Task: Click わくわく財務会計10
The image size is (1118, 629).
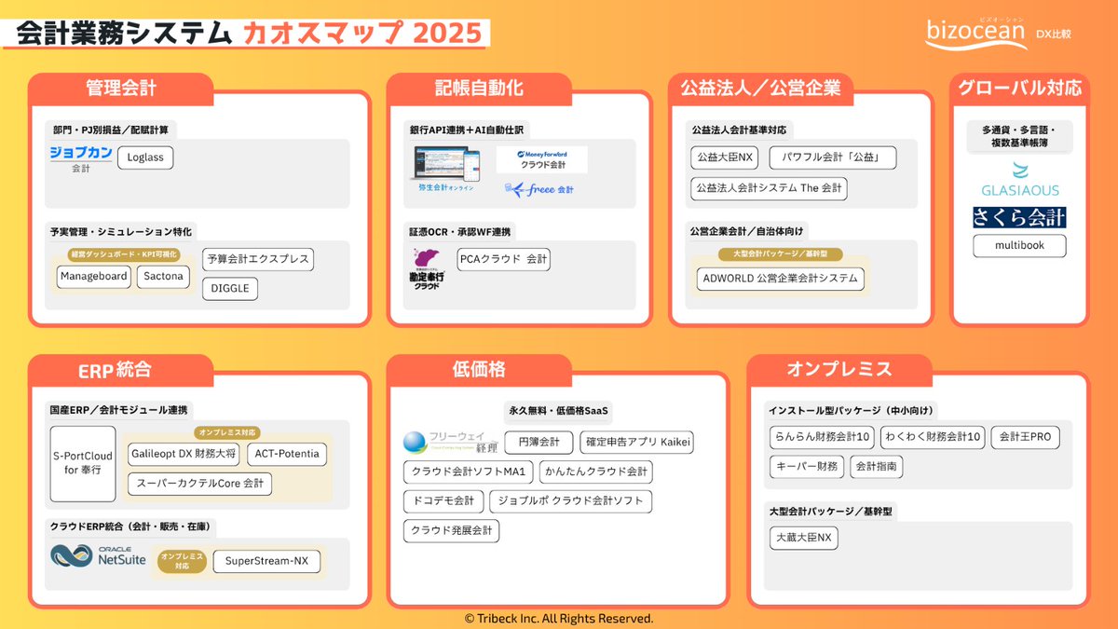Action: [x=932, y=437]
